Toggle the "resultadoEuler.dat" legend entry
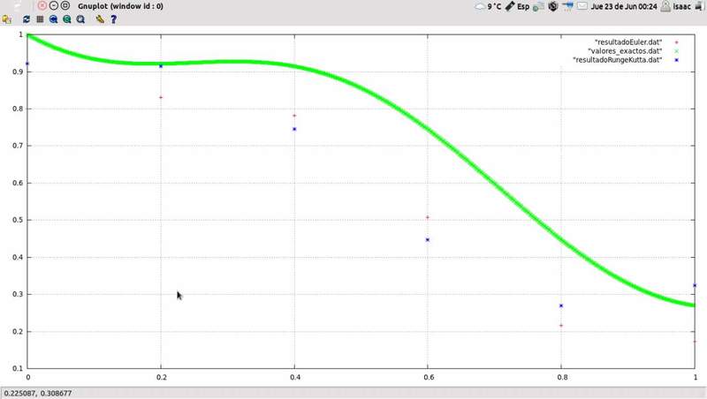The image size is (707, 399). click(x=628, y=41)
